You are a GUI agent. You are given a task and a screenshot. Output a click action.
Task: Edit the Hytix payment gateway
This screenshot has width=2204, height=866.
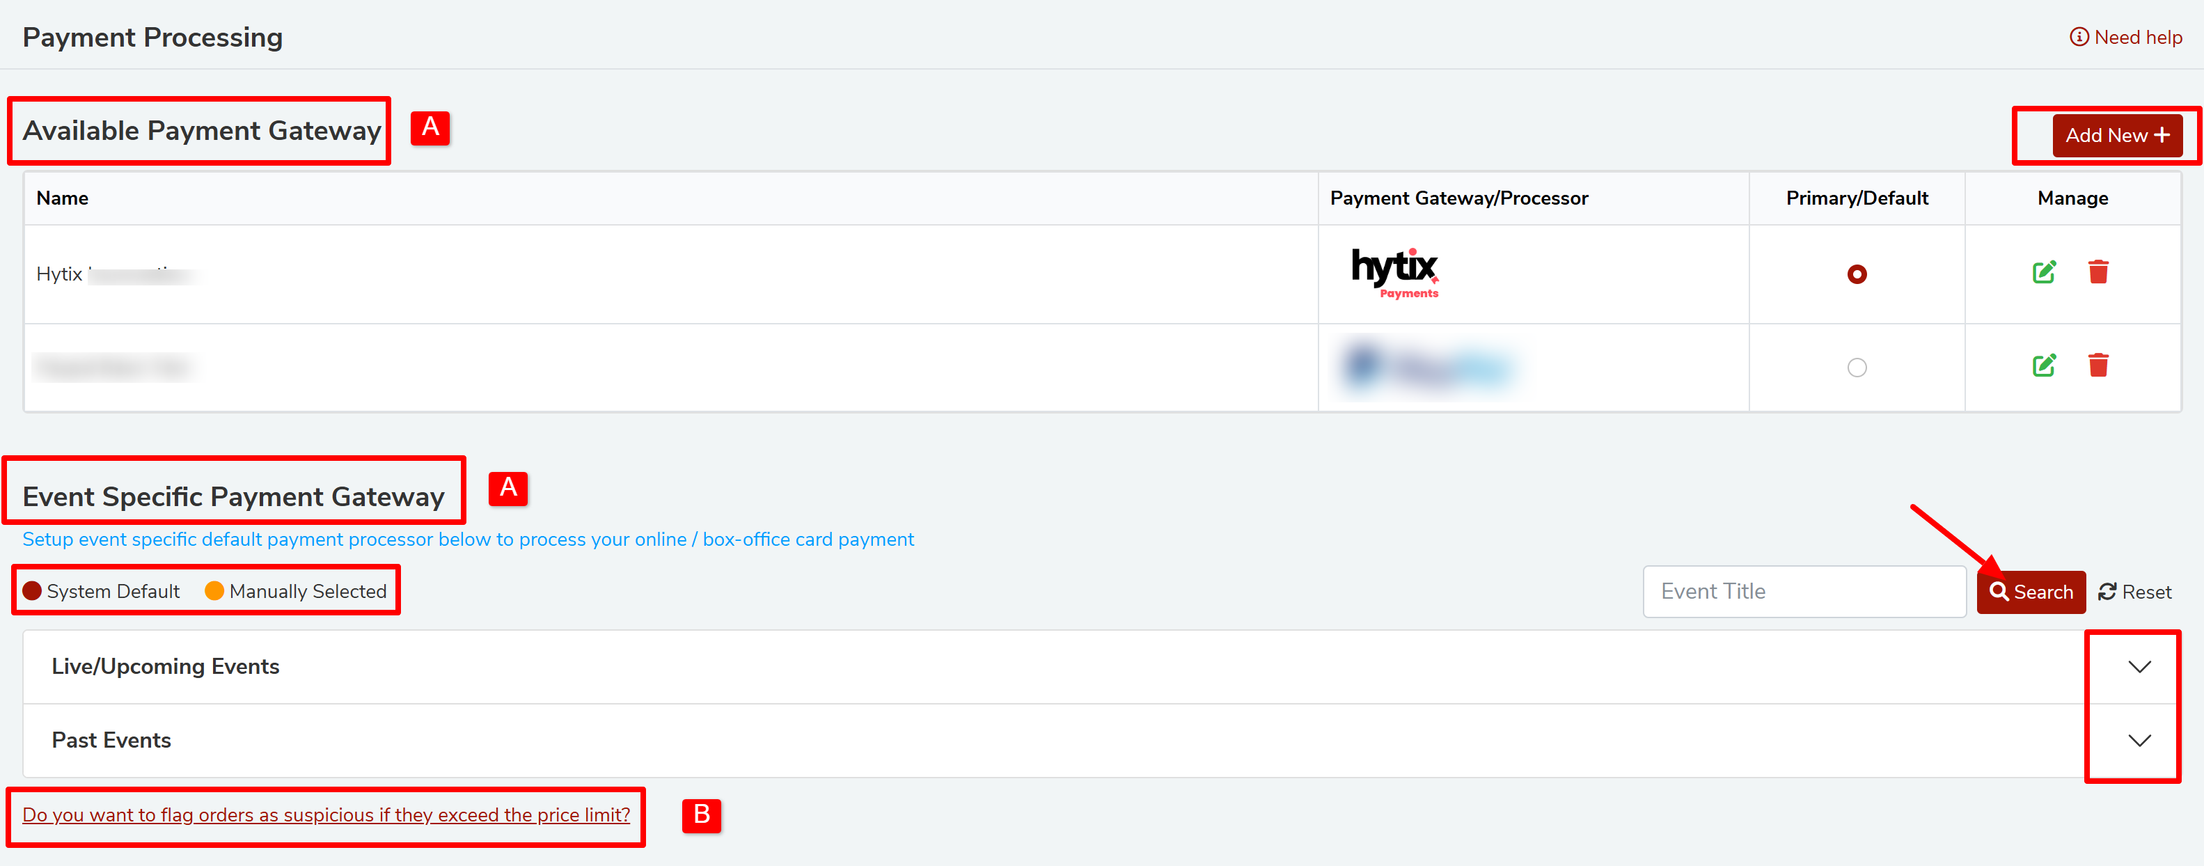pos(2043,273)
